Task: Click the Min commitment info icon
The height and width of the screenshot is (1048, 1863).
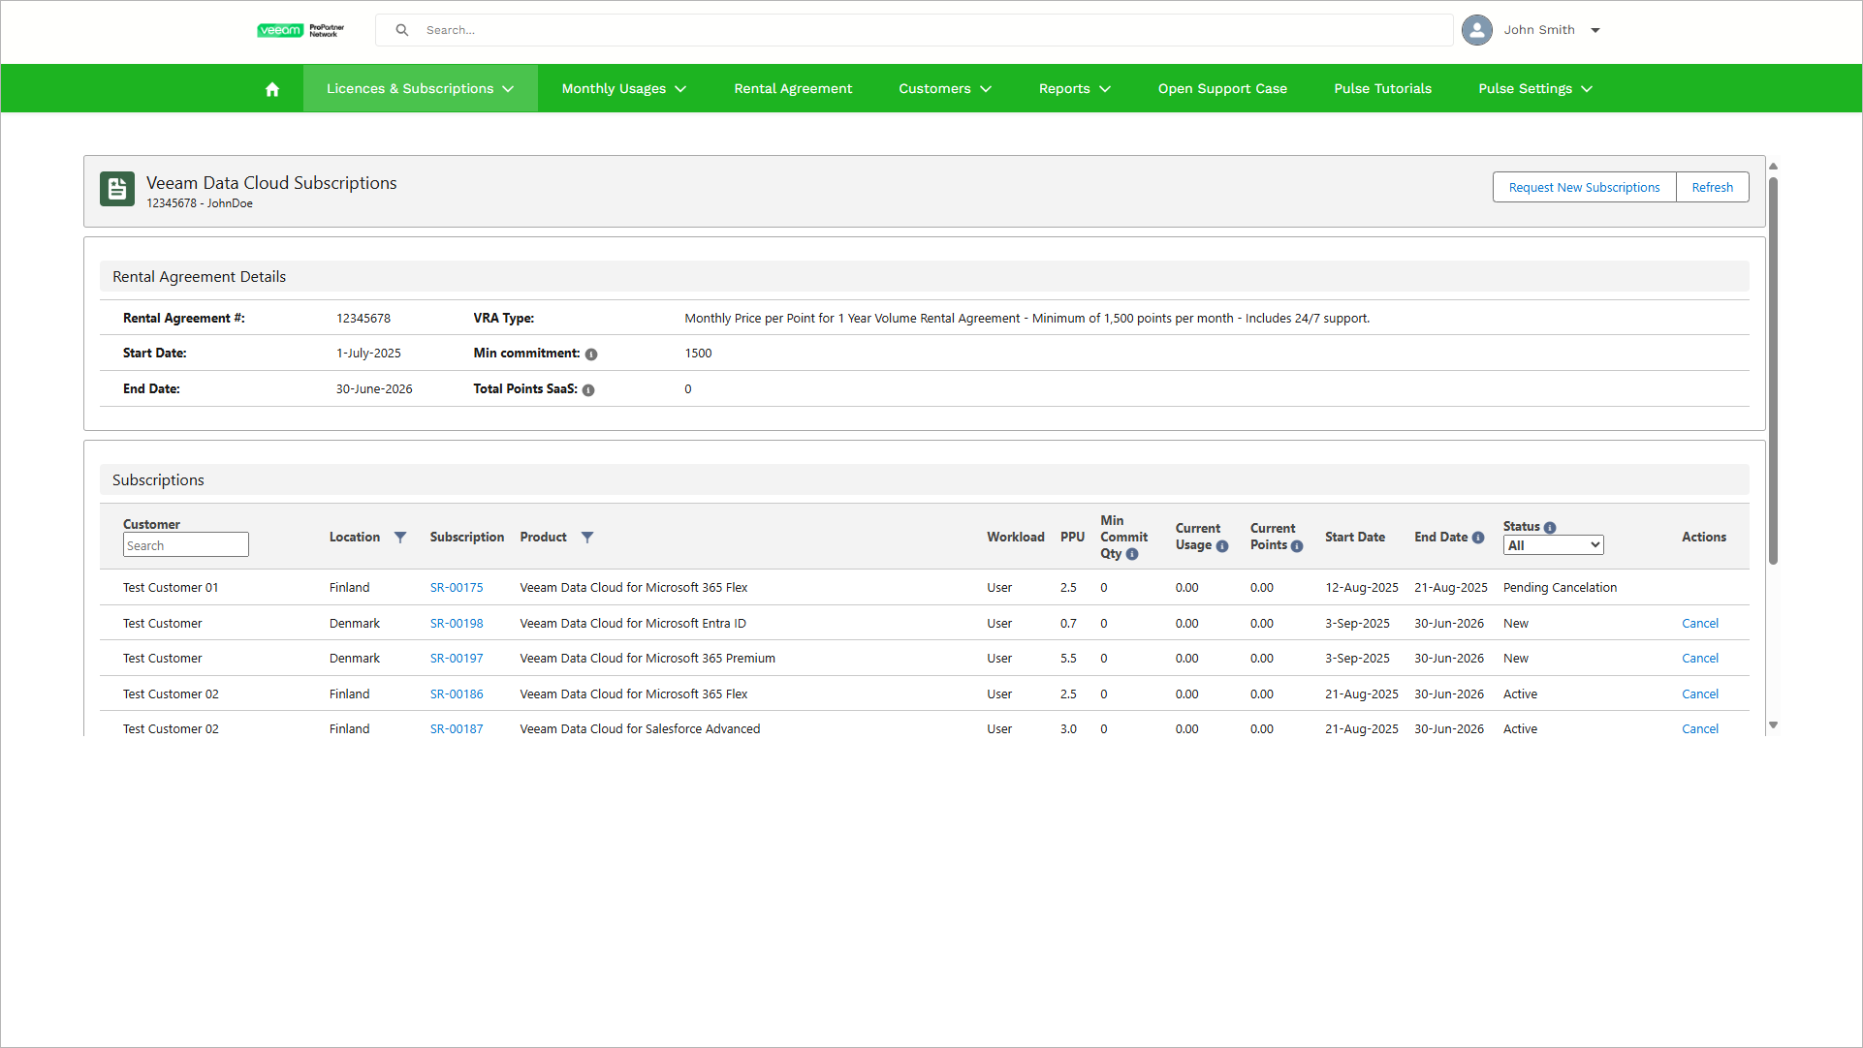Action: pyautogui.click(x=591, y=354)
